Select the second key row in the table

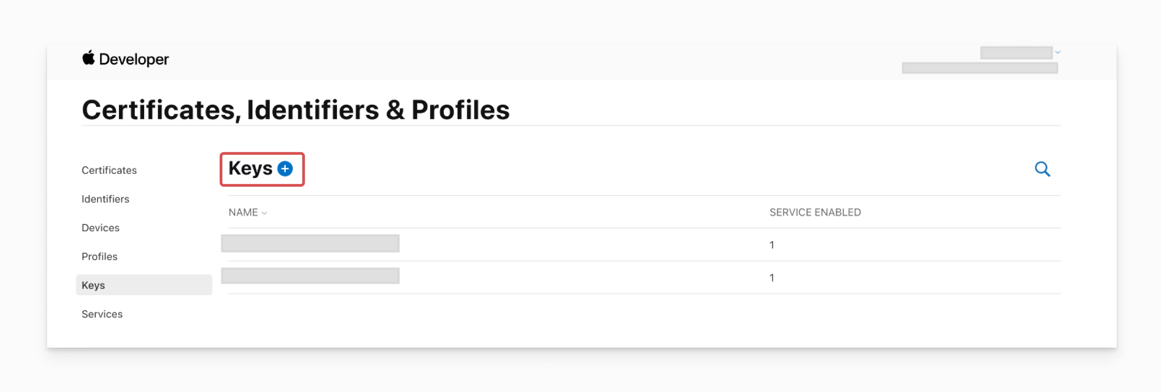point(310,276)
